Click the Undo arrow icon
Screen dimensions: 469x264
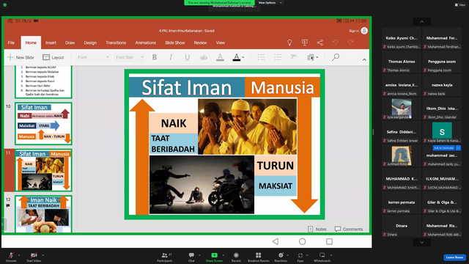point(336,43)
